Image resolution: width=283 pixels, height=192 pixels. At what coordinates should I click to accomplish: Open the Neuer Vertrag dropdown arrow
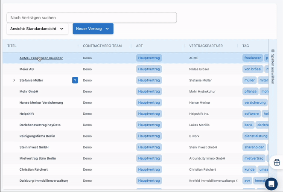(108, 29)
